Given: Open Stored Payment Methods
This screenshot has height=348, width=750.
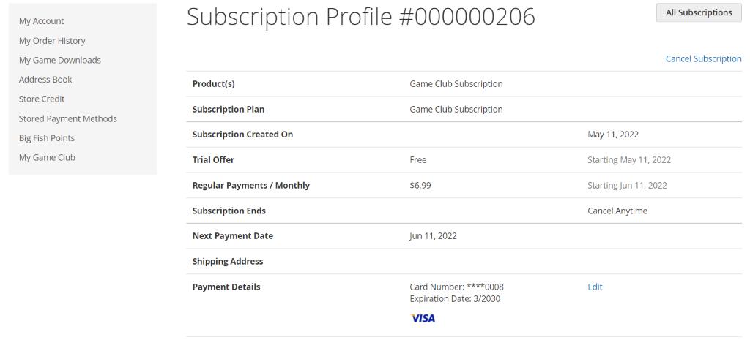Looking at the screenshot, I should [x=68, y=118].
